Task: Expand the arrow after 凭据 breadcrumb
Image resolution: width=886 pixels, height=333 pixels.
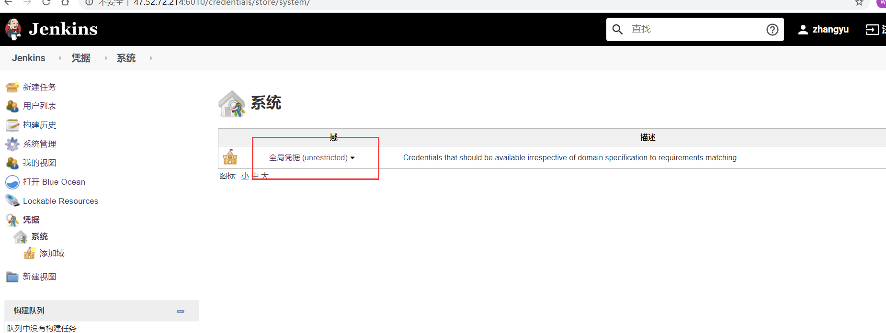Action: (106, 58)
